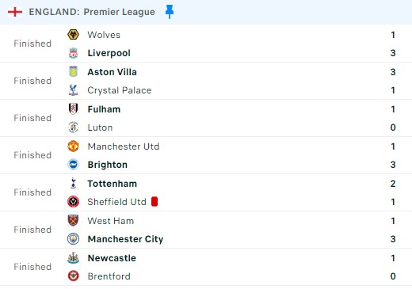The image size is (412, 289).
Task: Open the Newcastle vs Brentford match
Action: (206, 267)
